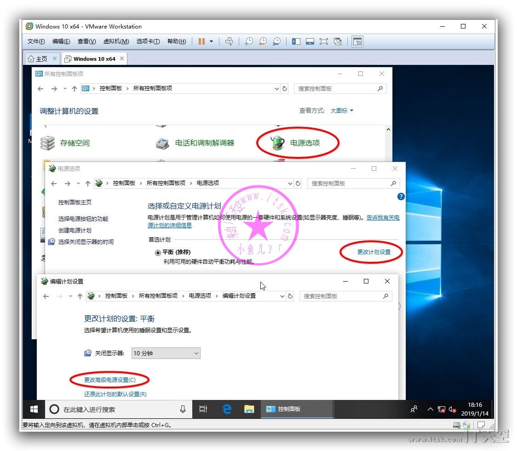The image size is (517, 451).
Task: Switch to VMware Unity mode
Action: [x=338, y=41]
